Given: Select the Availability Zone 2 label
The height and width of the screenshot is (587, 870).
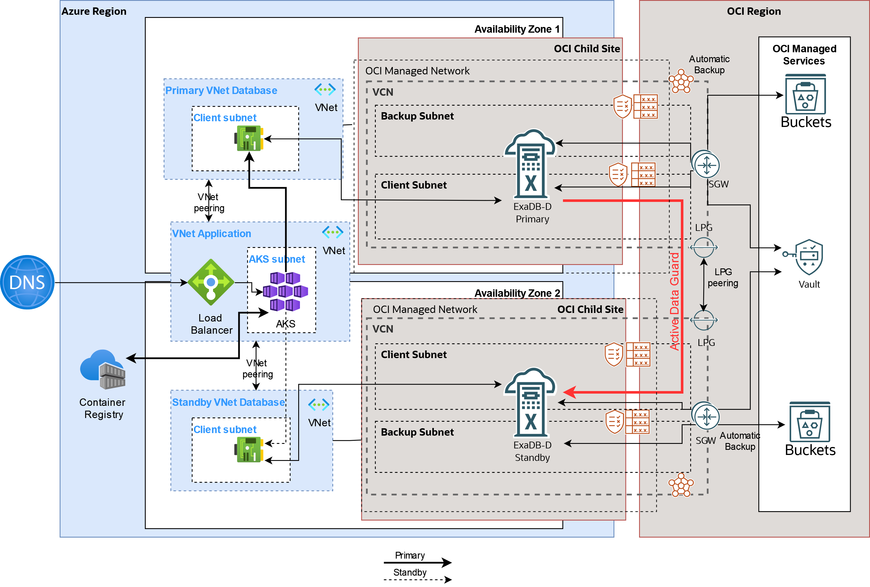Looking at the screenshot, I should pos(517,293).
